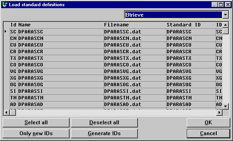The height and width of the screenshot is (141, 233).
Task: Select the DPARASOG name cell
Action: [x=61, y=85]
